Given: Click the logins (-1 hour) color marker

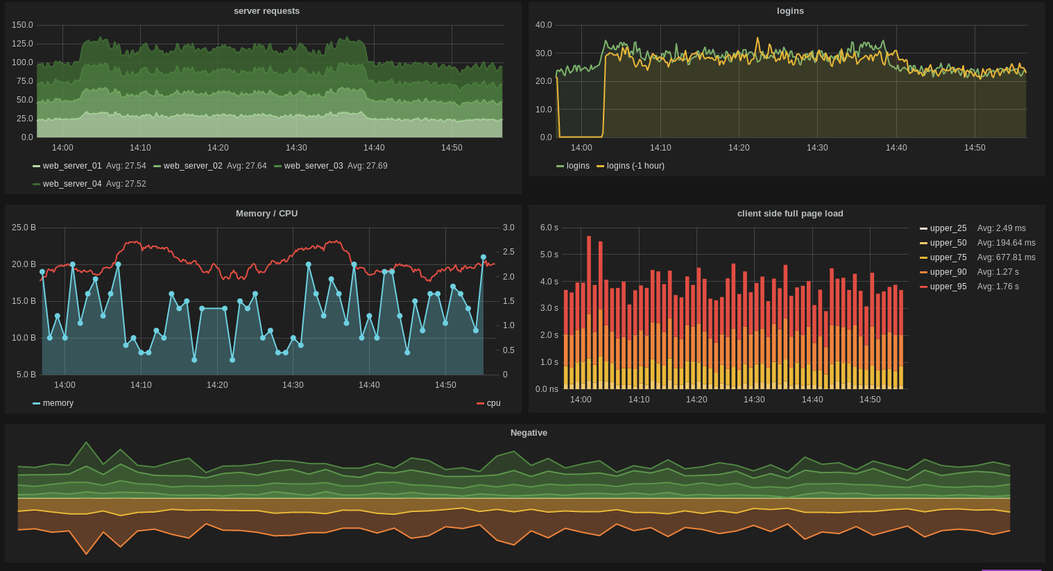Looking at the screenshot, I should 599,166.
